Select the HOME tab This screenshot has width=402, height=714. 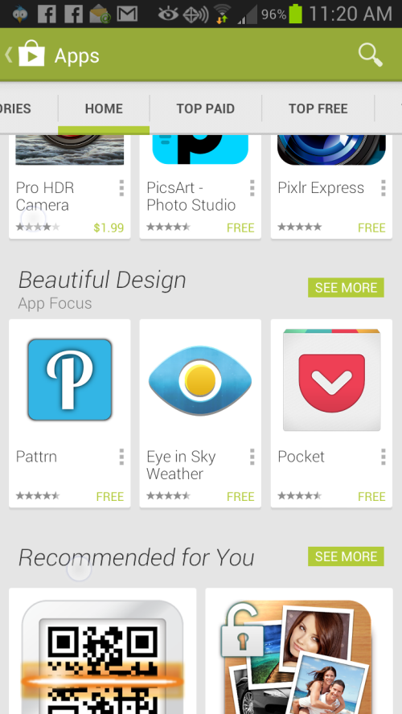104,109
